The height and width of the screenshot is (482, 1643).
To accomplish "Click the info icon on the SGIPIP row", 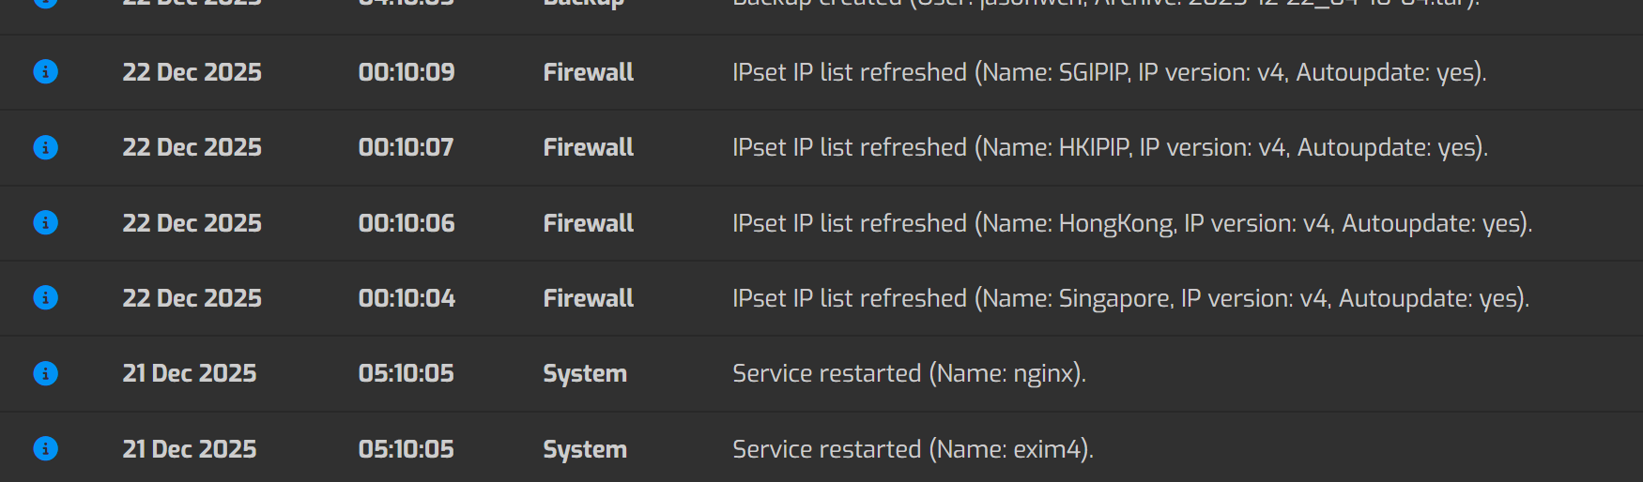I will pos(45,72).
